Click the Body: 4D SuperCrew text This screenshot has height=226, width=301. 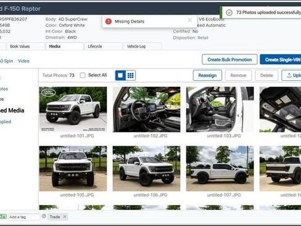pyautogui.click(x=67, y=19)
